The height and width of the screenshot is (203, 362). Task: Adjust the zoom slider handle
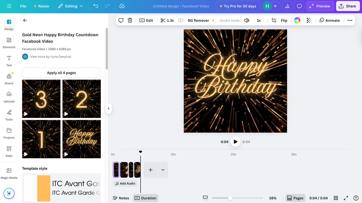230,198
